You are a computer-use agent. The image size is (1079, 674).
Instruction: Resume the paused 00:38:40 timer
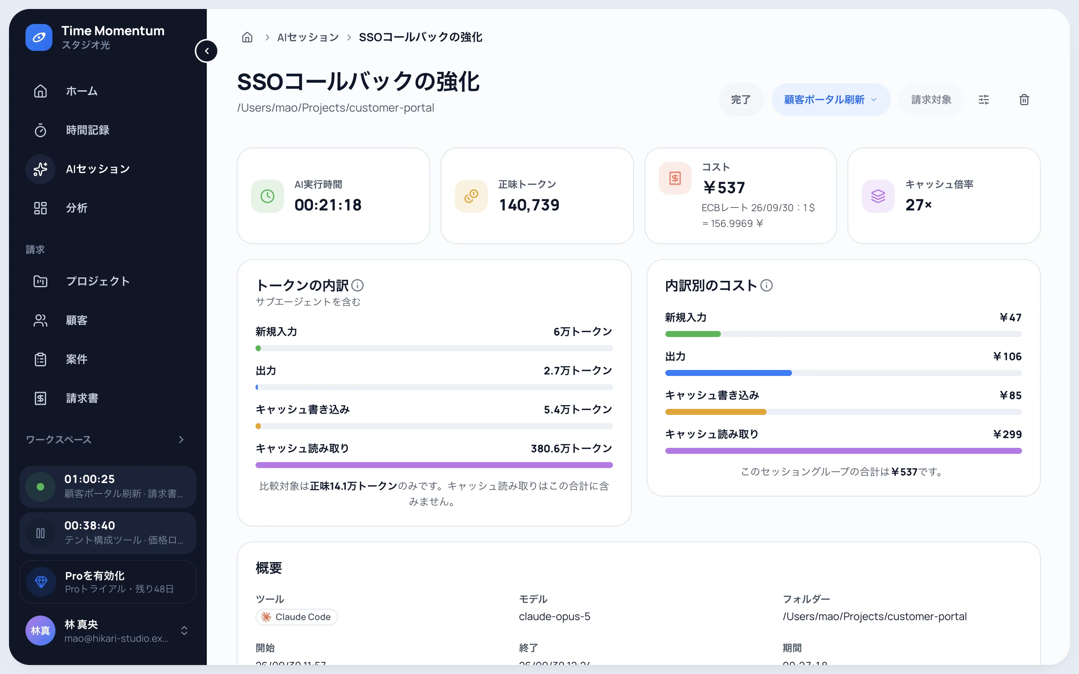(x=40, y=533)
